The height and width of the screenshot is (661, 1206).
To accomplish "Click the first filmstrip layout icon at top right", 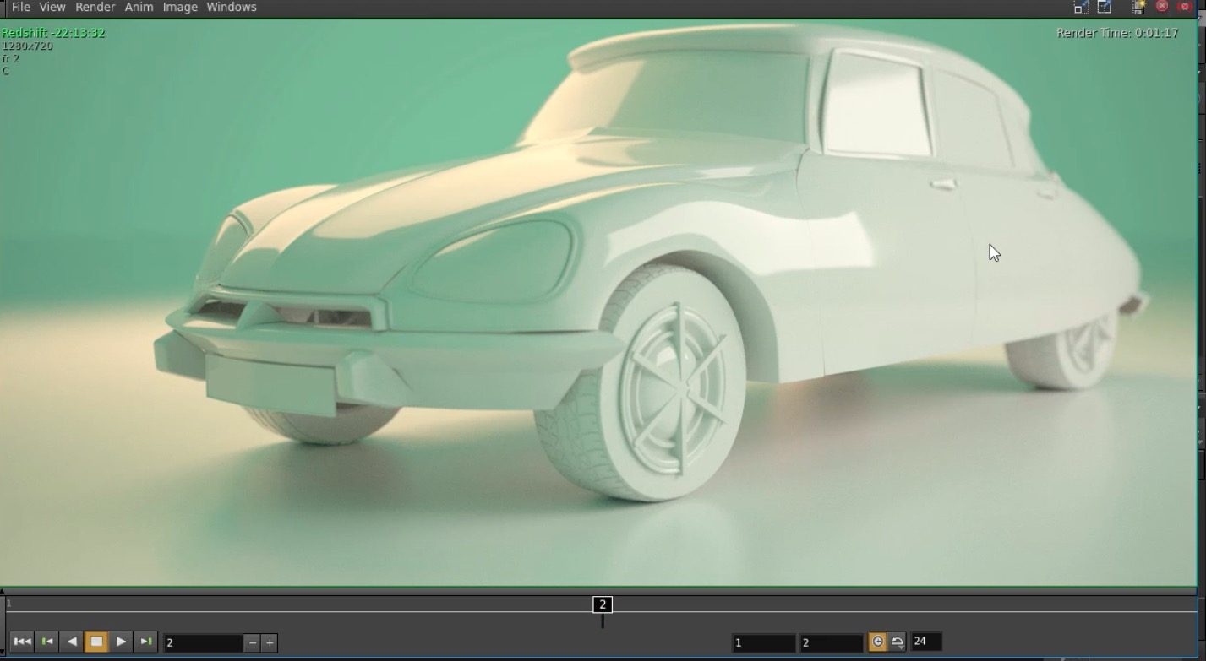I will pyautogui.click(x=1081, y=7).
